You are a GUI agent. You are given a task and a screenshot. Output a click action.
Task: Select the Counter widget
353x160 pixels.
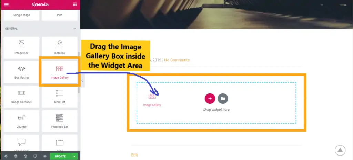(x=21, y=121)
